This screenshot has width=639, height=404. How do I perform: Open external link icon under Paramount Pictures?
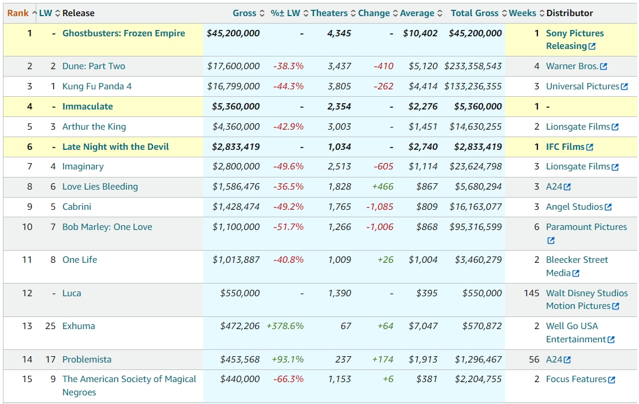(551, 240)
